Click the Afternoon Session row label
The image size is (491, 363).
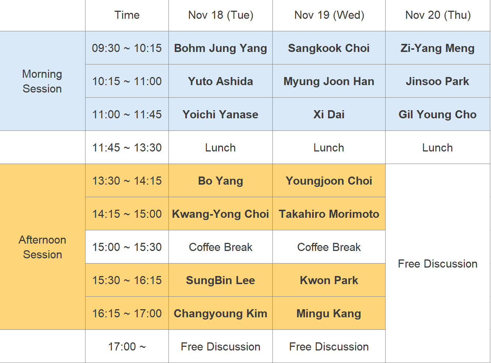[42, 247]
